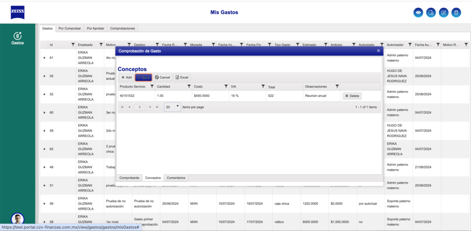Click page number 1 in pager
471x231 pixels.
point(139,107)
